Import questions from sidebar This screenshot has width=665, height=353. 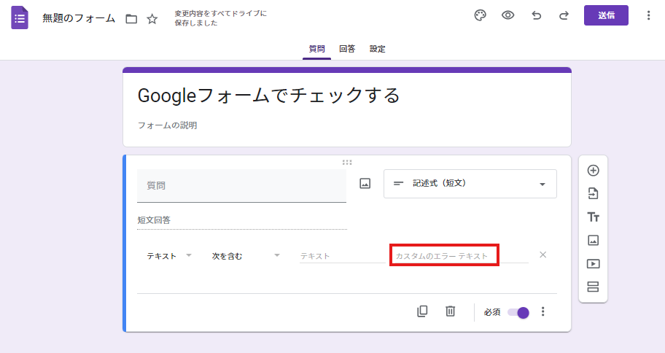(x=593, y=194)
